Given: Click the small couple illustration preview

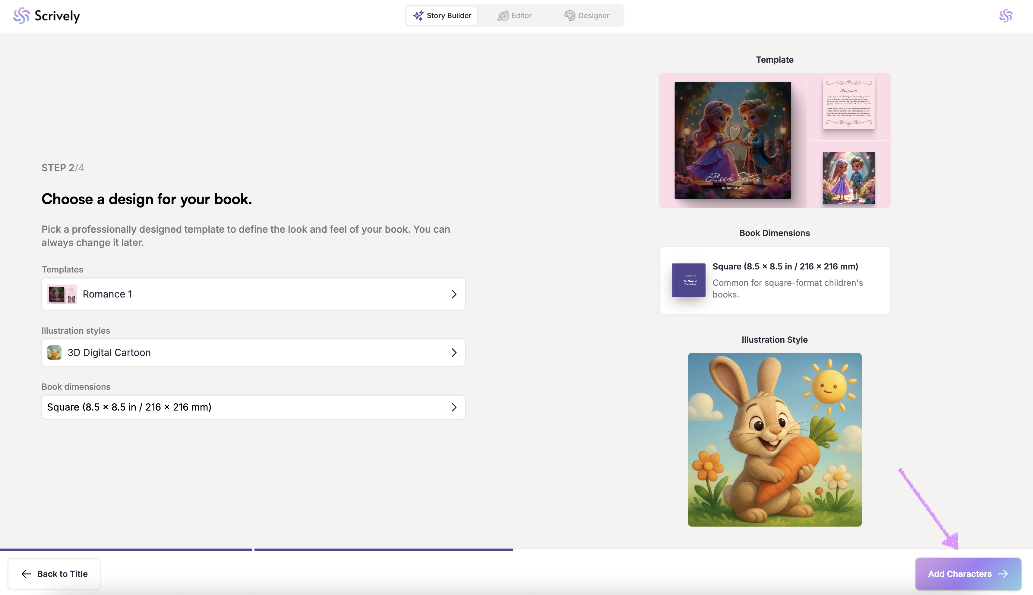Looking at the screenshot, I should [848, 178].
